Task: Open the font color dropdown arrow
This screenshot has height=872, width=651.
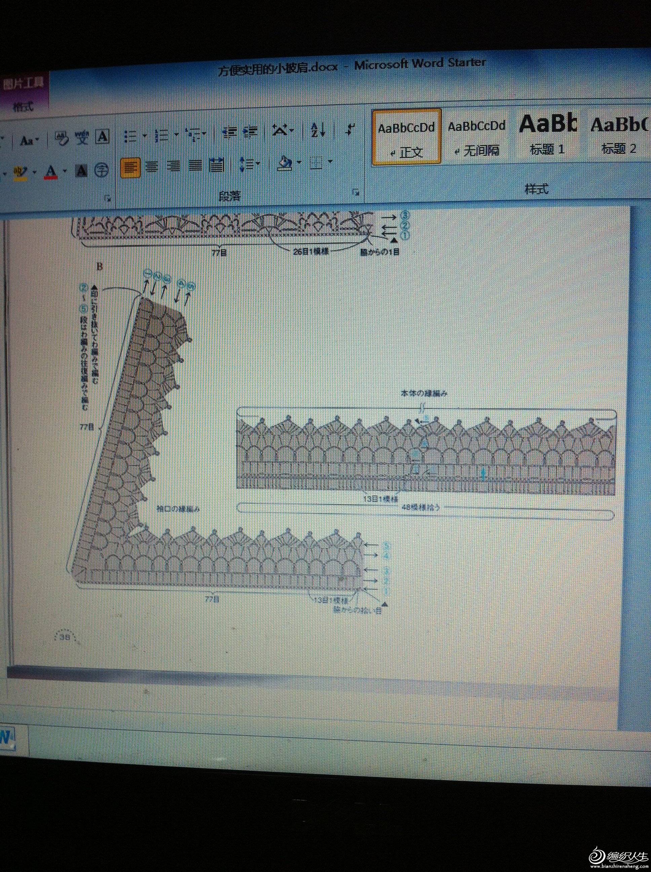Action: [x=65, y=171]
